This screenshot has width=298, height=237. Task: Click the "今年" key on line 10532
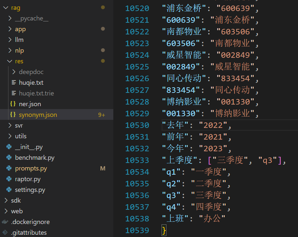coord(175,148)
